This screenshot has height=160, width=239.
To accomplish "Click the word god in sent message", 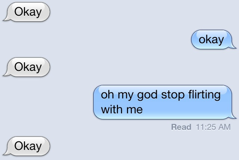I will pyautogui.click(x=147, y=95).
